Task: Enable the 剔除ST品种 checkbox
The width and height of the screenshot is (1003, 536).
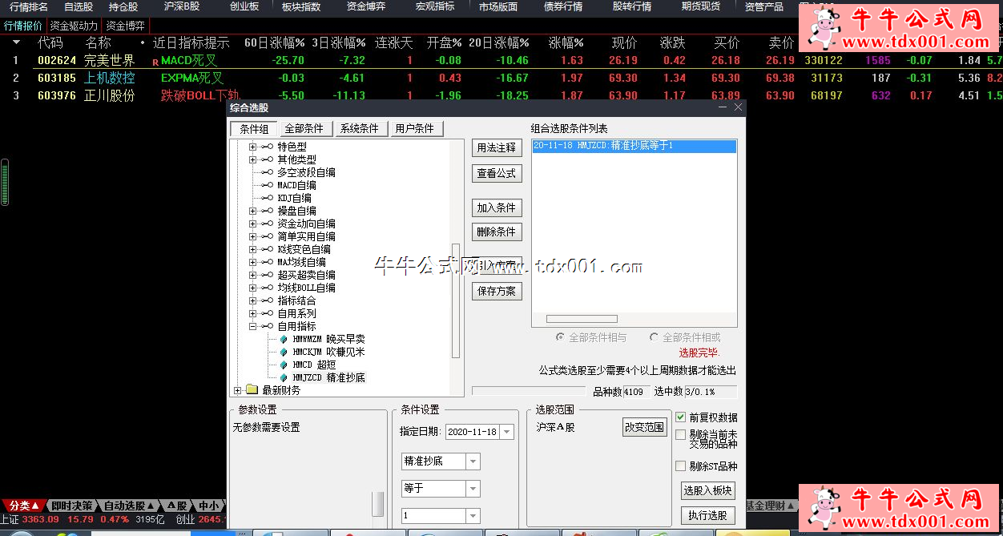Action: pos(680,466)
